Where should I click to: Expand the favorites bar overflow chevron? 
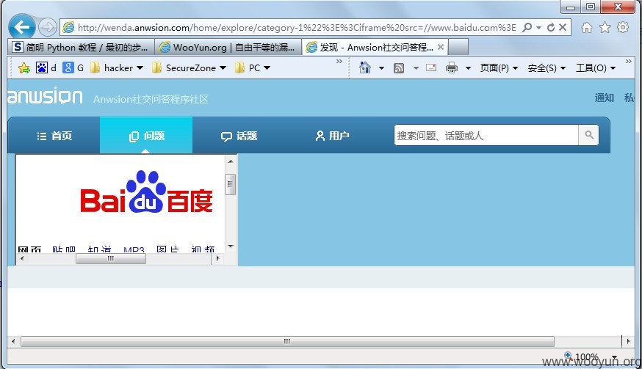(x=339, y=61)
